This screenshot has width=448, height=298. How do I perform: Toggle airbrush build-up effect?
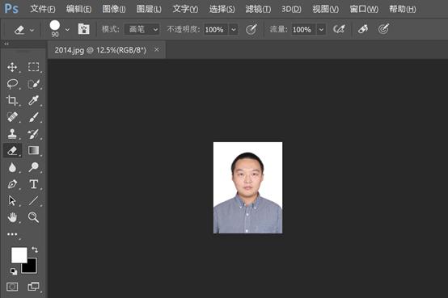(x=339, y=29)
